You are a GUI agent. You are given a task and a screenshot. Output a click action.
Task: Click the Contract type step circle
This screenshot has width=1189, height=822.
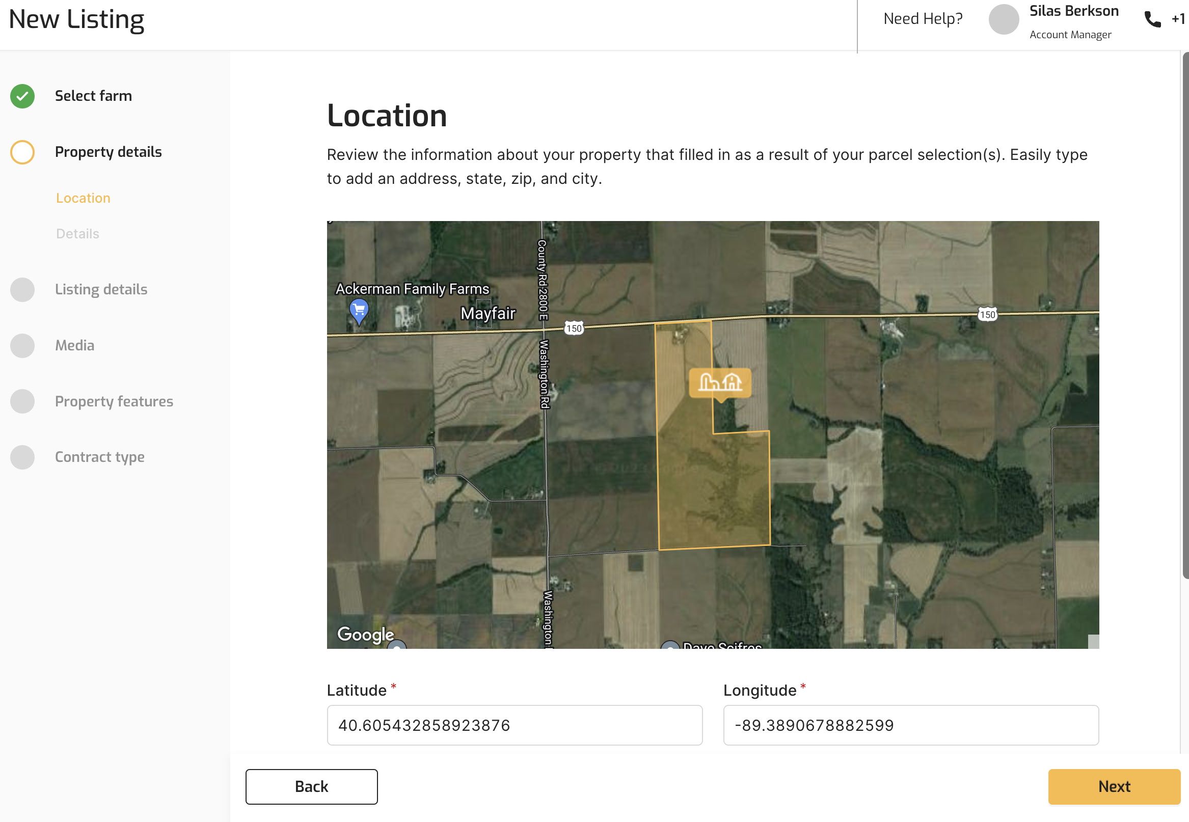point(22,457)
